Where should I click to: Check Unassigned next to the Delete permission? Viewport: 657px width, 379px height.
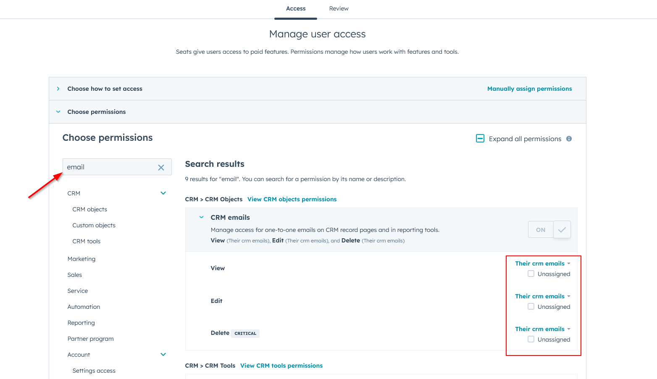click(531, 339)
